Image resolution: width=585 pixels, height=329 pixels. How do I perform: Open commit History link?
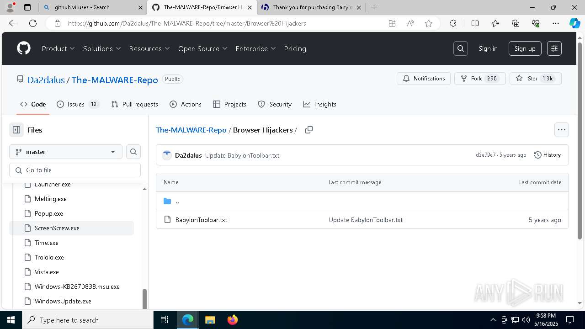coord(548,155)
